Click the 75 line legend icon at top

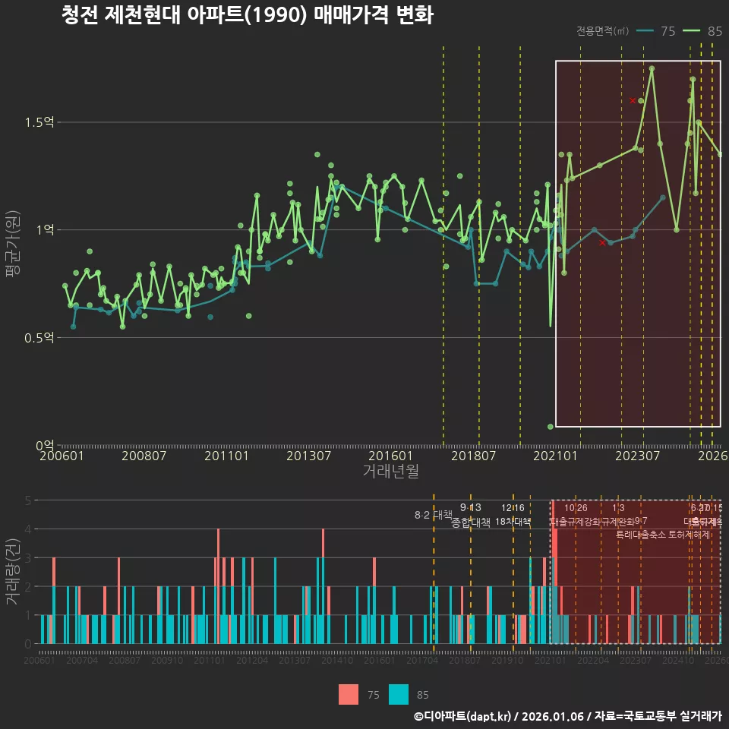coord(645,31)
